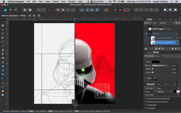The image size is (181, 113).
Task: Select the Crescent shape tool
Action: [3, 79]
